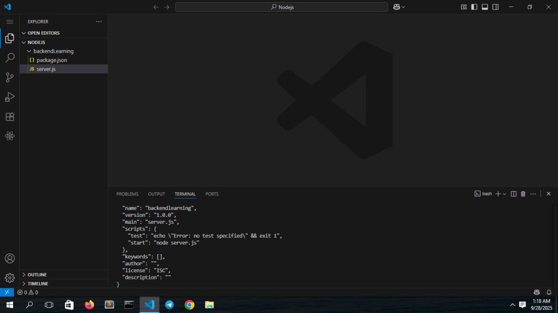
Task: Collapse the NODEJS folder section
Action: [x=64, y=42]
